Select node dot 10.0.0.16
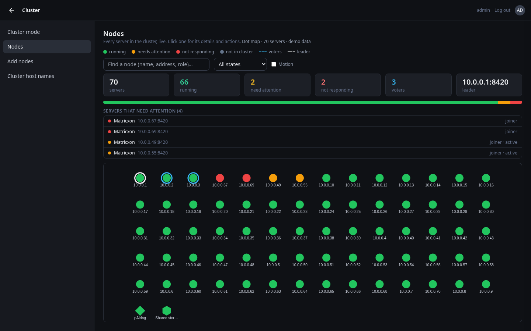Image resolution: width=531 pixels, height=331 pixels. [x=486, y=178]
